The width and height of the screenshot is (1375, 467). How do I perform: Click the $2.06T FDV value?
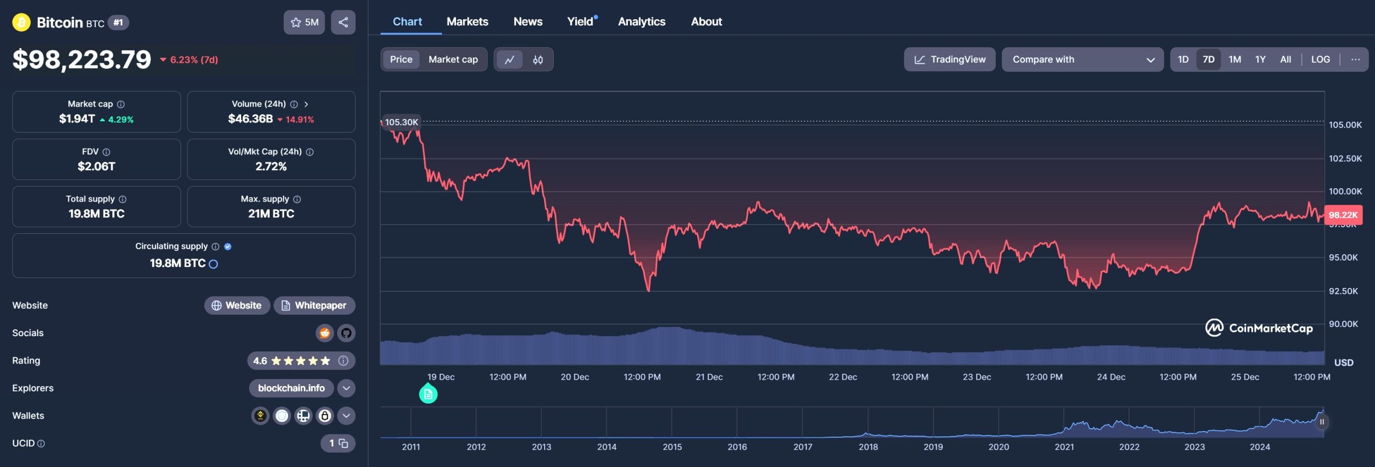[97, 167]
